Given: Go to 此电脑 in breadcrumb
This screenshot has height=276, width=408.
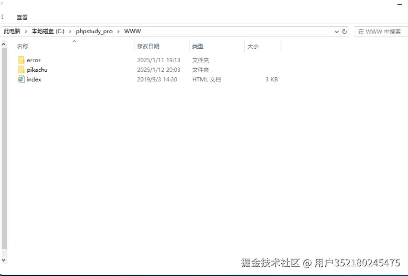Looking at the screenshot, I should click(x=12, y=31).
